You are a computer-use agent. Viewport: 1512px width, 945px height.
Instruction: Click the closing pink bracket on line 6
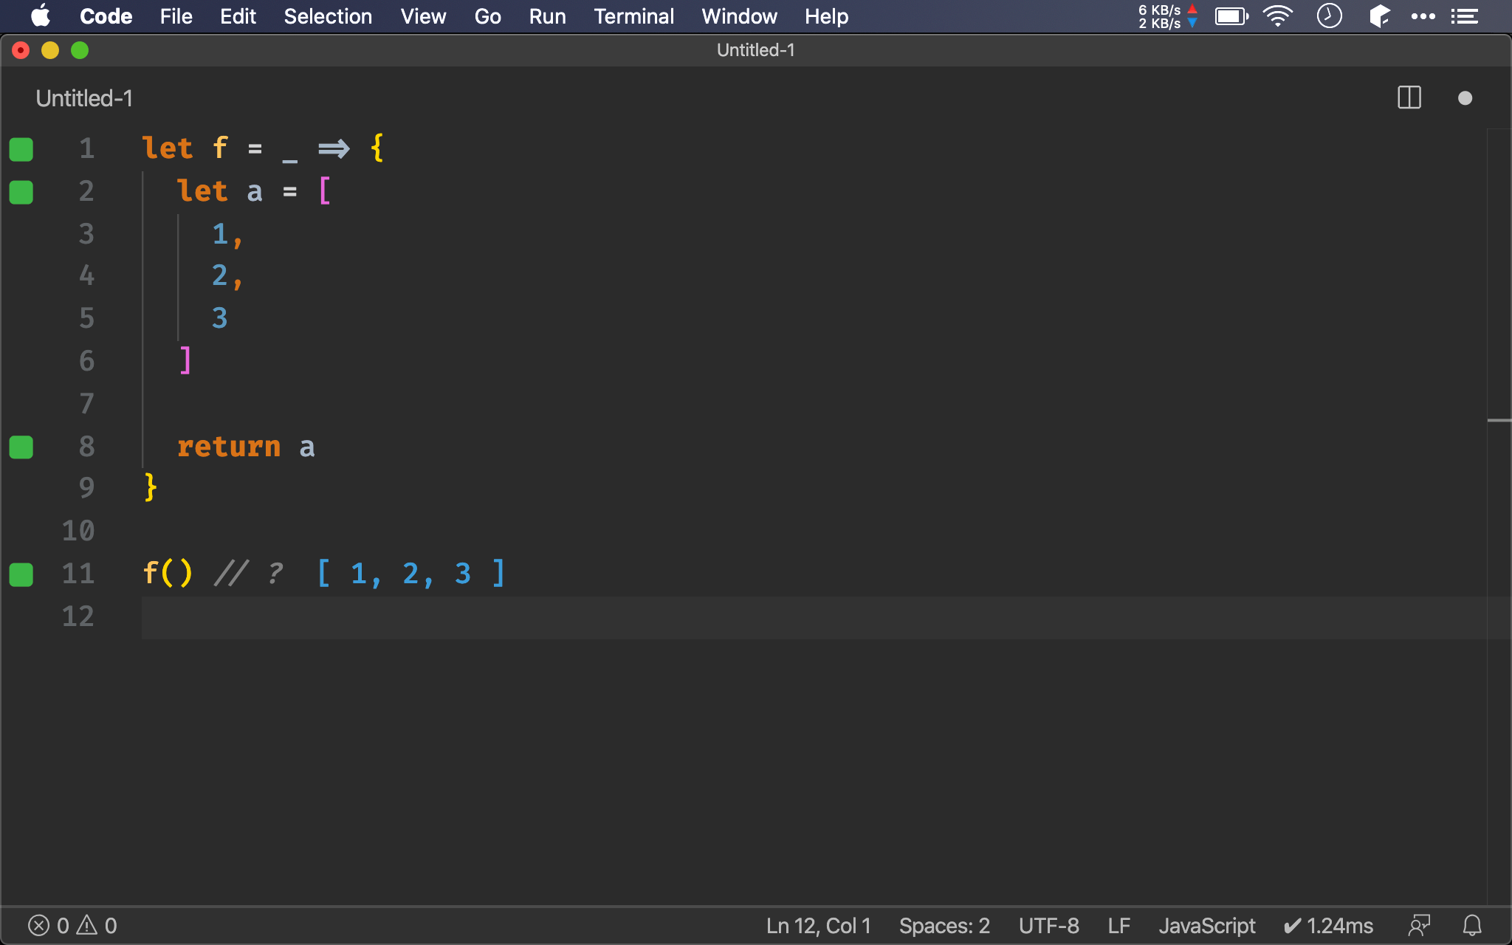coord(185,361)
